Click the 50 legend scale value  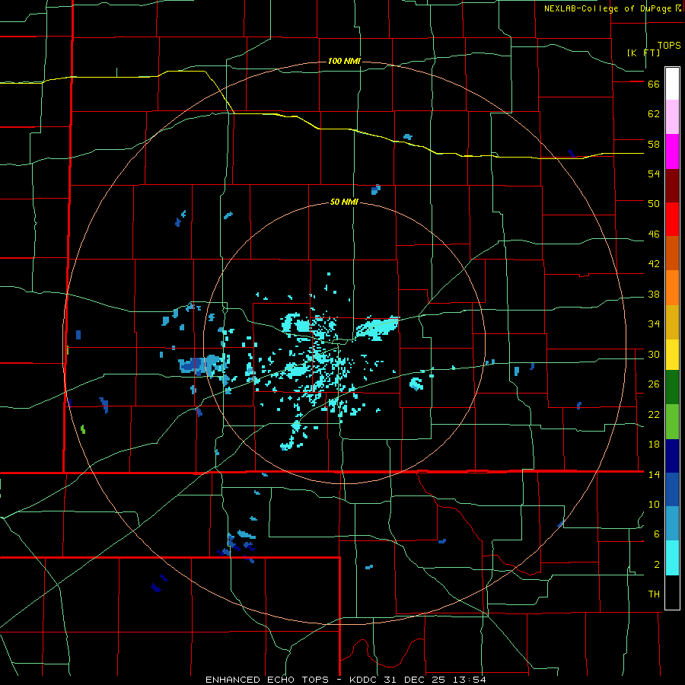654,204
